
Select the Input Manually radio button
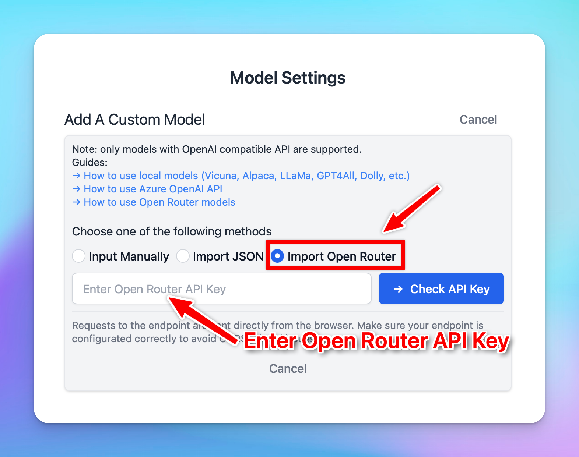79,256
